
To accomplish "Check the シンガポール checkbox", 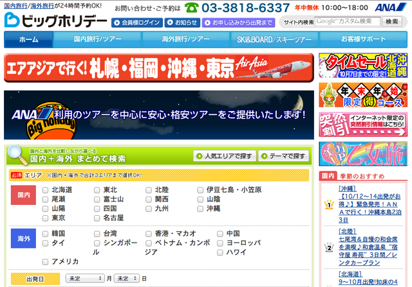I will click(97, 243).
